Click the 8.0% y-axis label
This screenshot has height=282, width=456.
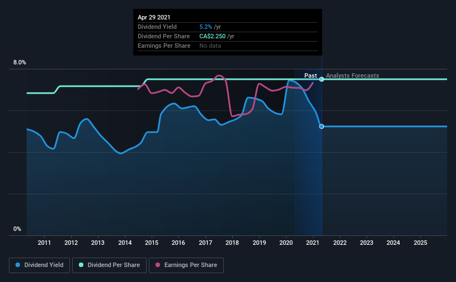(19, 63)
